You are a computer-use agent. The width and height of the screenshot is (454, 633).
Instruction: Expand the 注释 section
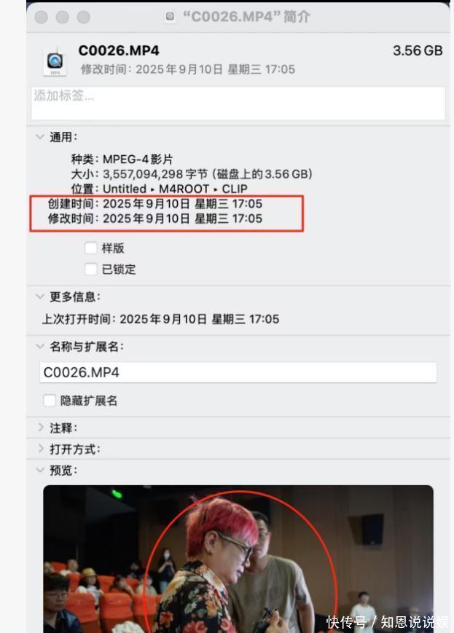point(40,428)
